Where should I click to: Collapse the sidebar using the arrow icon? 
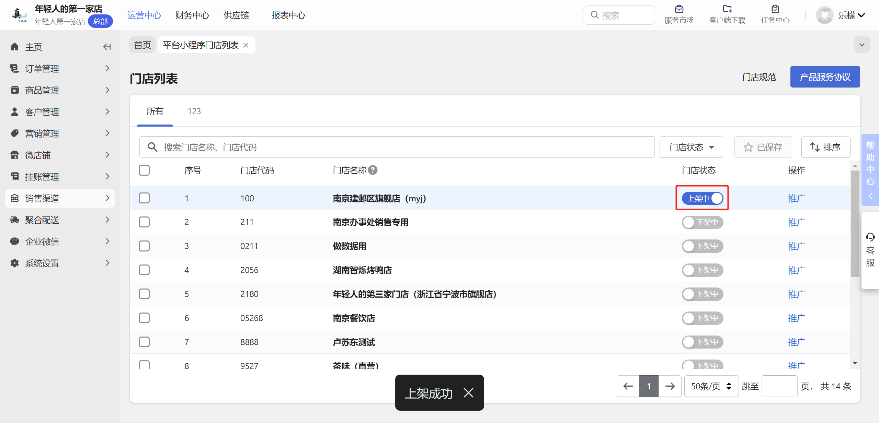point(107,47)
